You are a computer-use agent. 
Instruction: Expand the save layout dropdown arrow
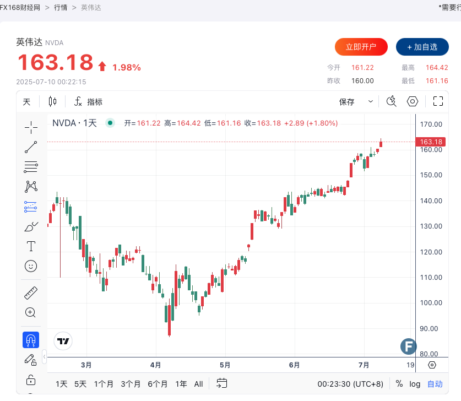[371, 101]
